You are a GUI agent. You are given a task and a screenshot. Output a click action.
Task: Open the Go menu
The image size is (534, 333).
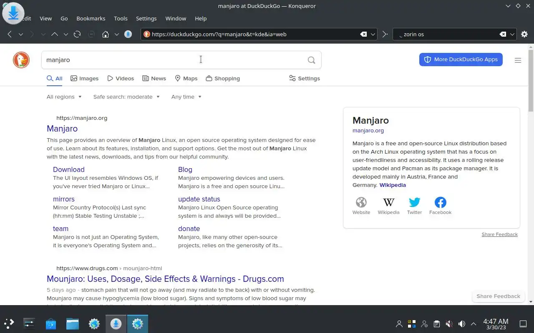point(64,18)
